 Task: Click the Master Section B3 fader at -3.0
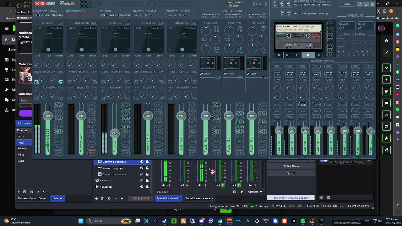(x=371, y=132)
